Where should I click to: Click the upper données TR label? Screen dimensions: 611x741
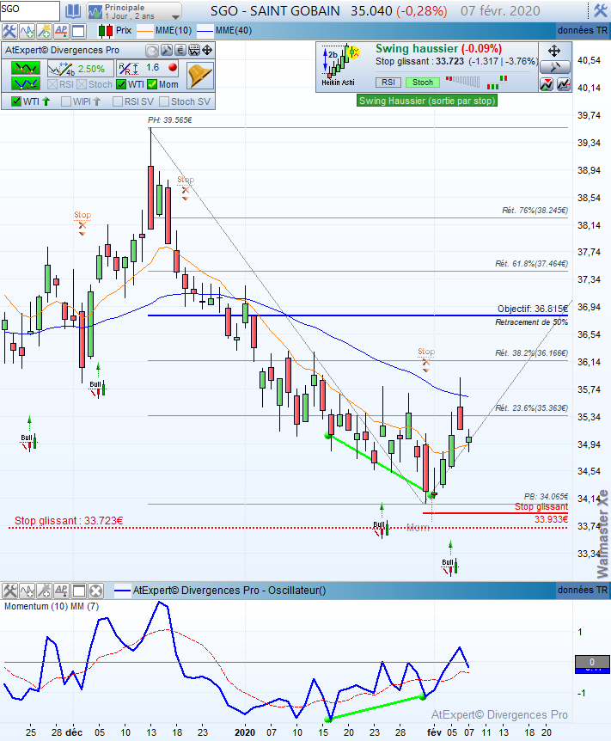coord(582,31)
